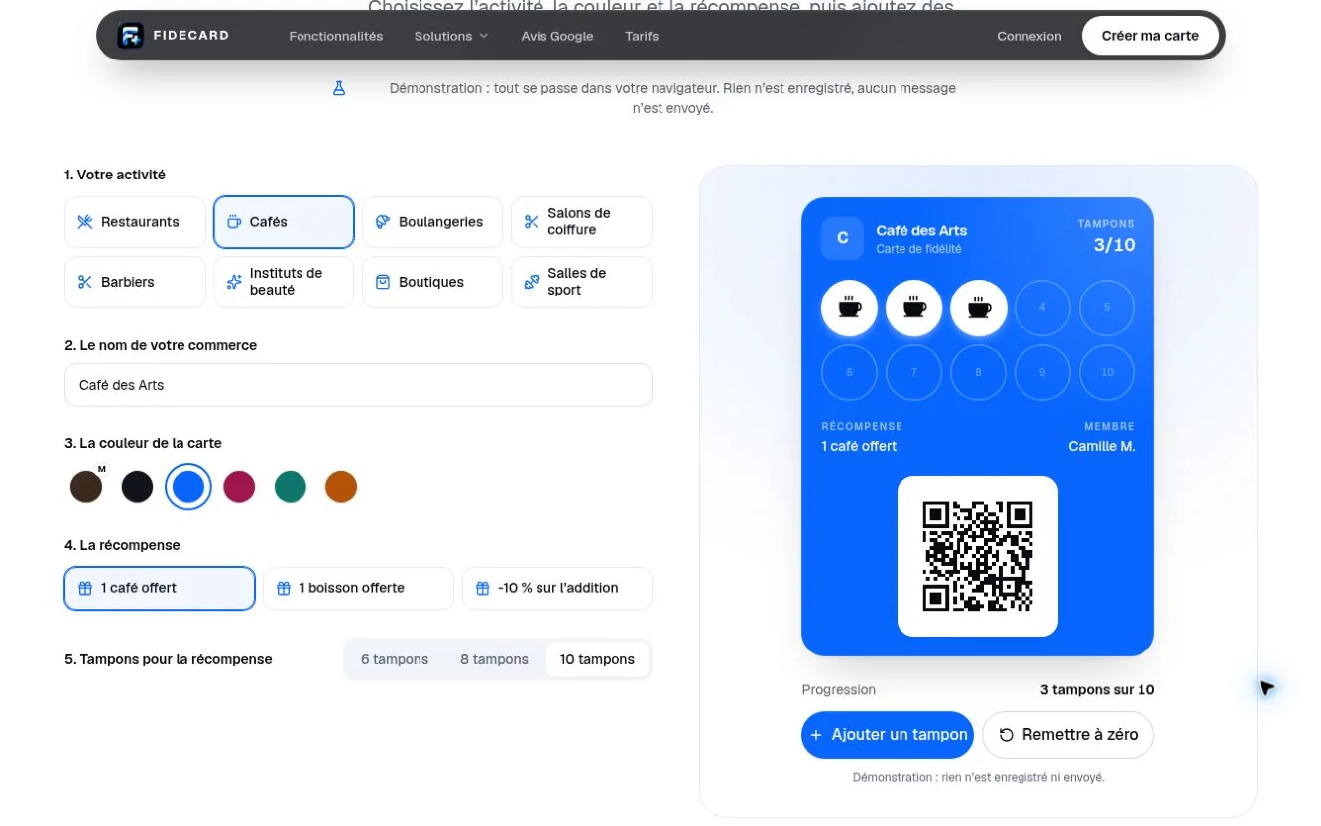Choose the Boulangeries croissant icon option

pyautogui.click(x=432, y=222)
